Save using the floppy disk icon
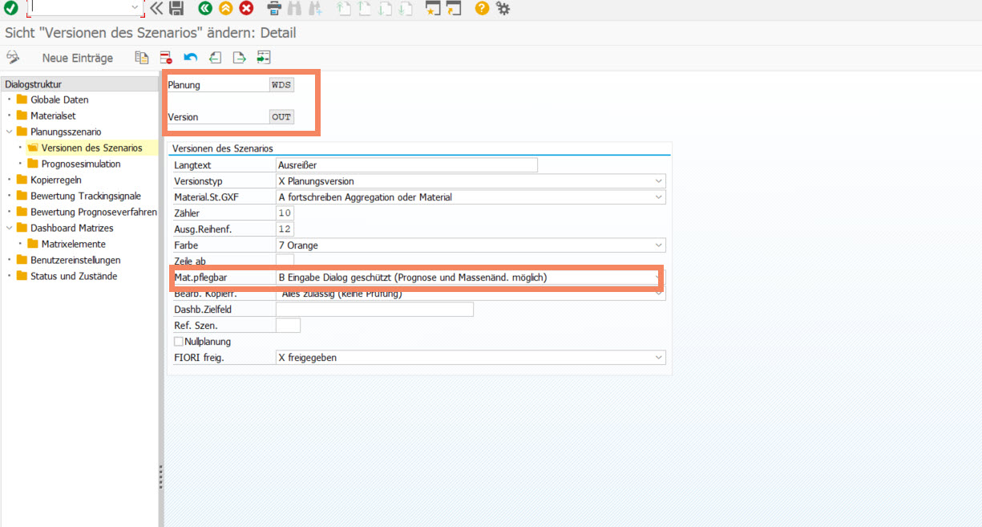 [176, 8]
